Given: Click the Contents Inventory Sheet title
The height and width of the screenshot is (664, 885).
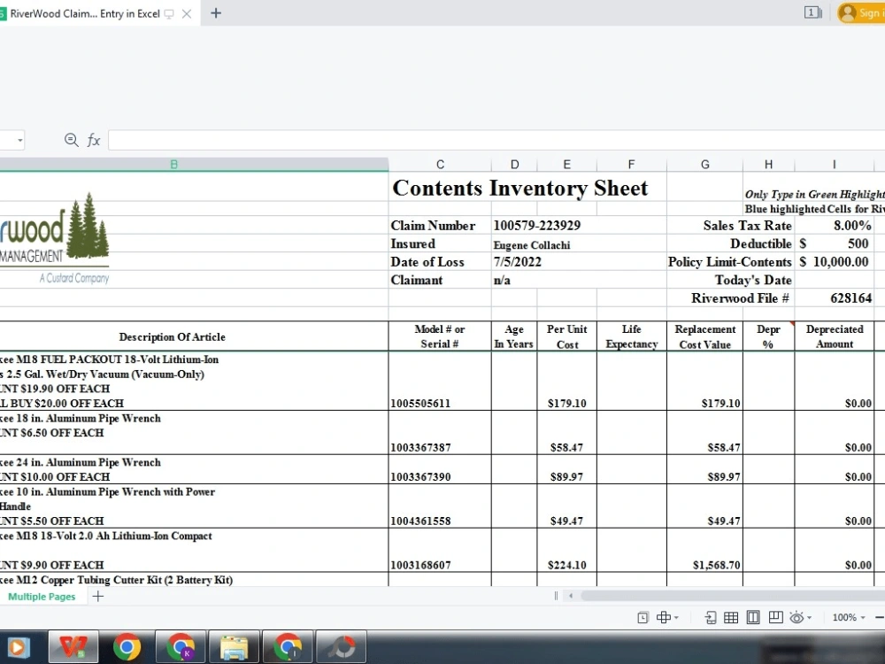Looking at the screenshot, I should 519,188.
